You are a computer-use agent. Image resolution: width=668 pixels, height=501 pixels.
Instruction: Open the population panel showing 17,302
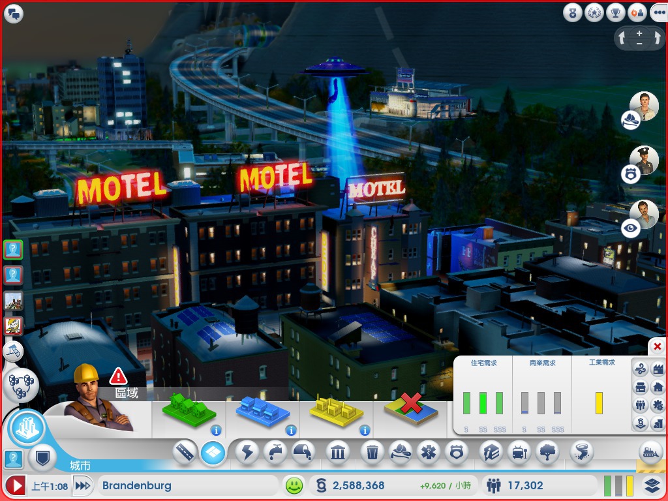pyautogui.click(x=539, y=485)
